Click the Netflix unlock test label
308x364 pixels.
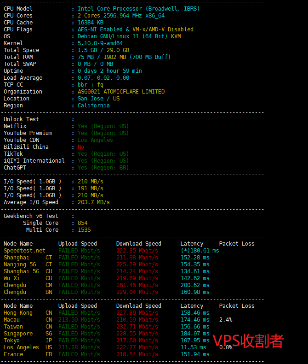pos(15,126)
